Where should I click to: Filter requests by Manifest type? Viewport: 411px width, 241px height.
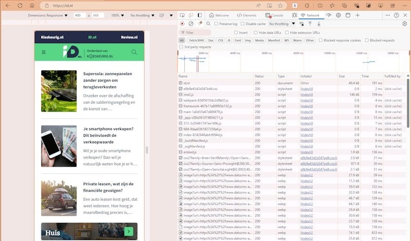(274, 41)
